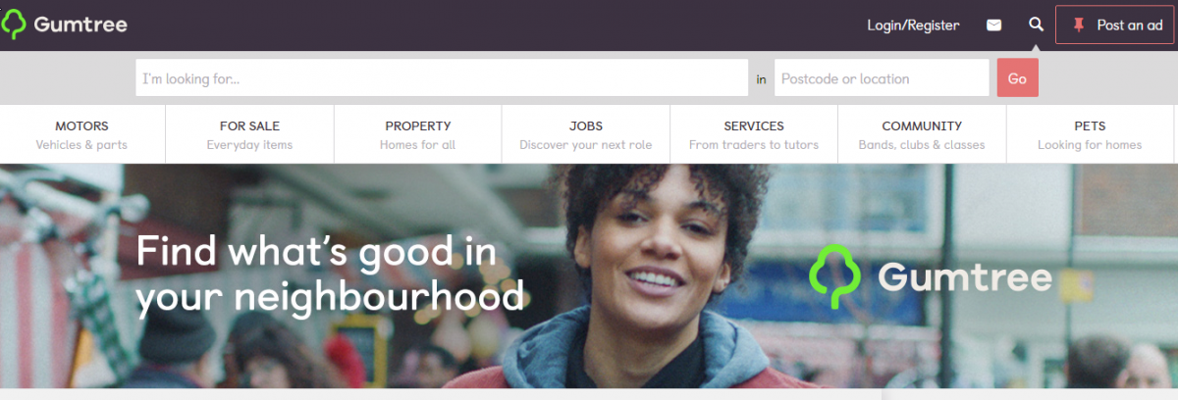Open messages via the envelope icon
1178x400 pixels.
pos(994,25)
